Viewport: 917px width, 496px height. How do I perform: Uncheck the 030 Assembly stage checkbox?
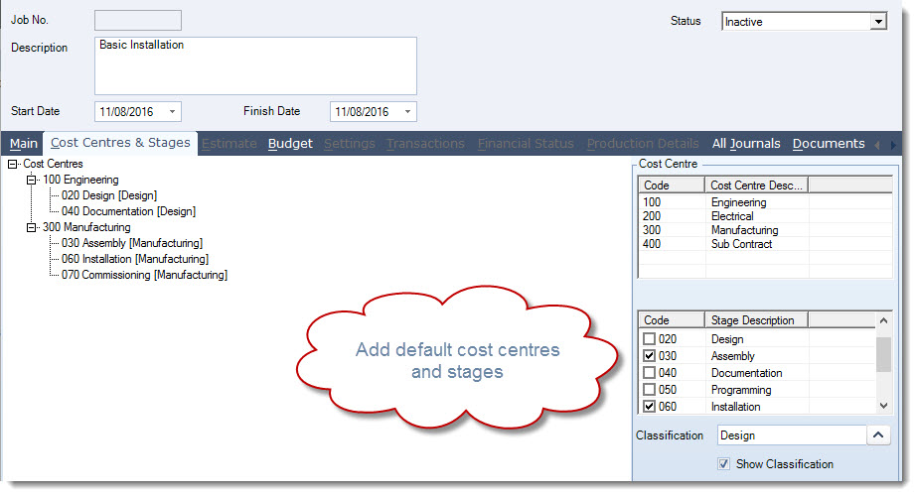click(649, 356)
